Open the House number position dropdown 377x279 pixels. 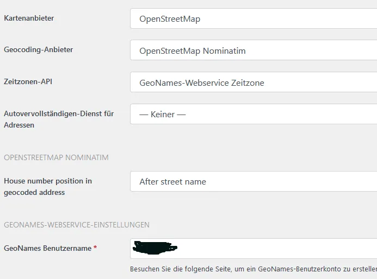(x=254, y=181)
